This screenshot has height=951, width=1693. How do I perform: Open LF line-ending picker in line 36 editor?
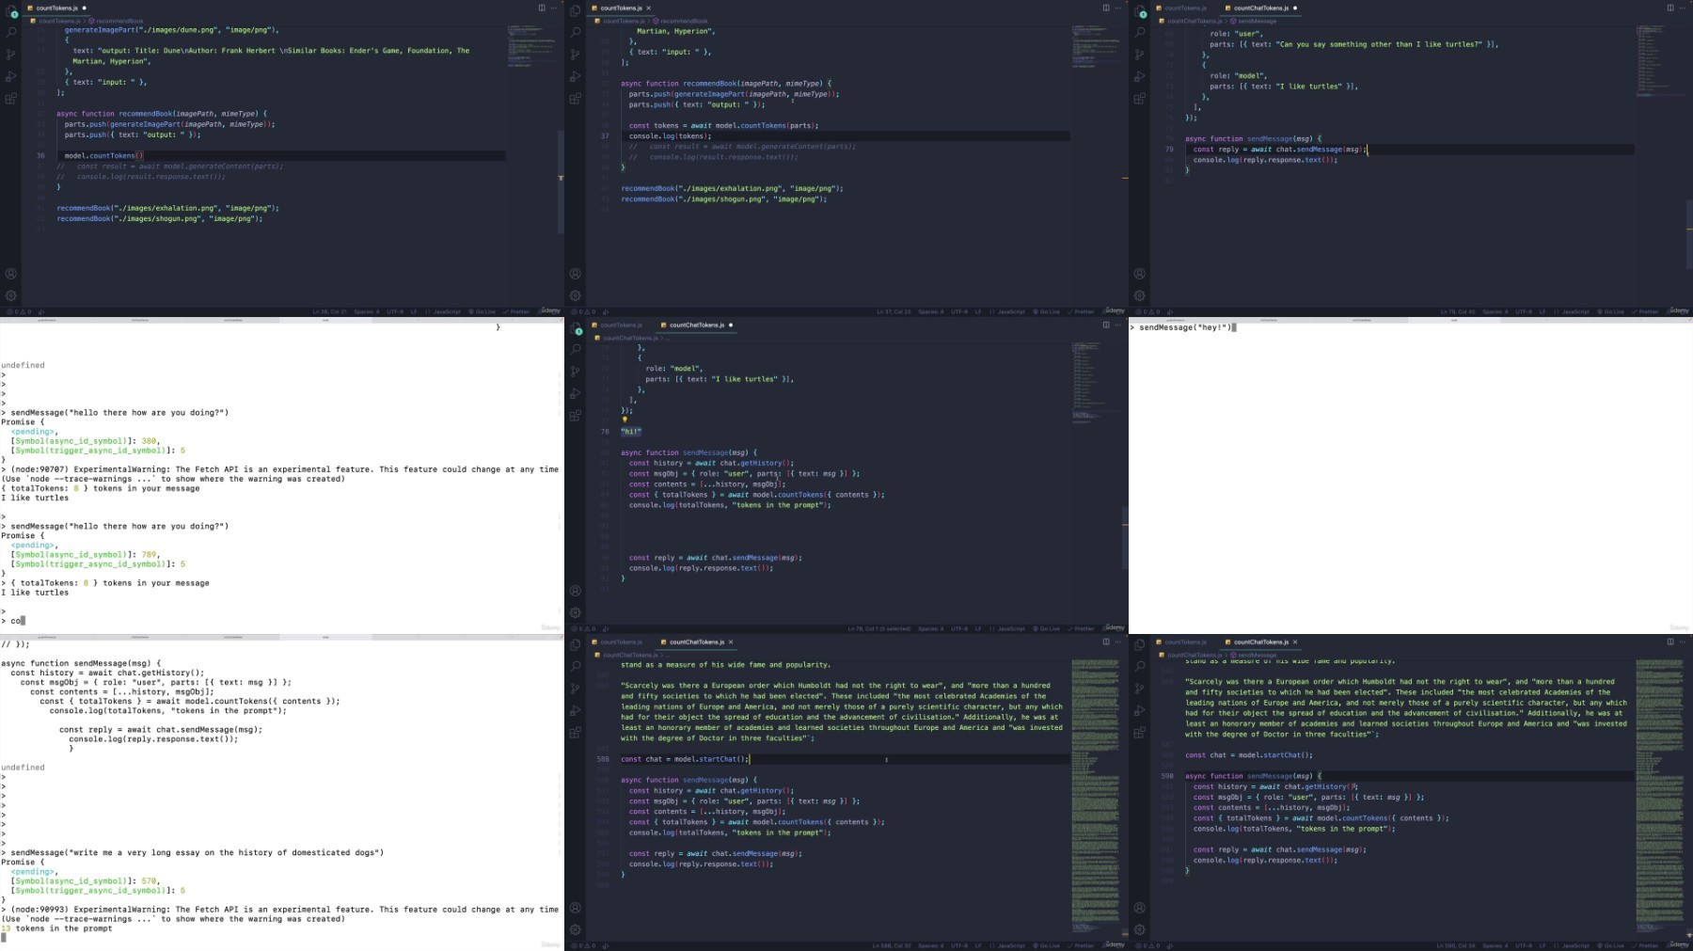pos(414,311)
